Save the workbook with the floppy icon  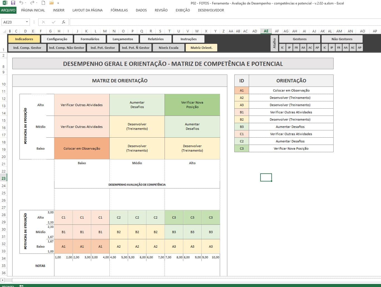(13, 3)
